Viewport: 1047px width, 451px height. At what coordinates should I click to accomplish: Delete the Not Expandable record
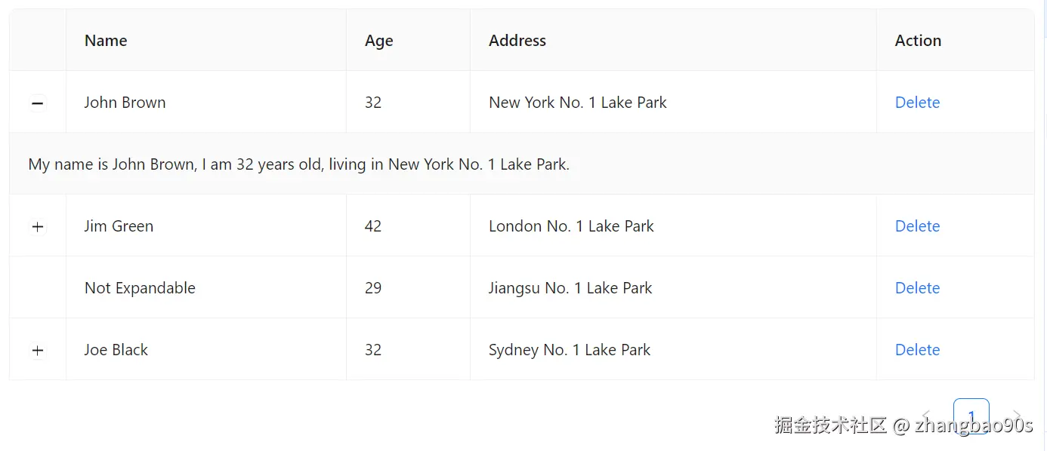(x=917, y=288)
